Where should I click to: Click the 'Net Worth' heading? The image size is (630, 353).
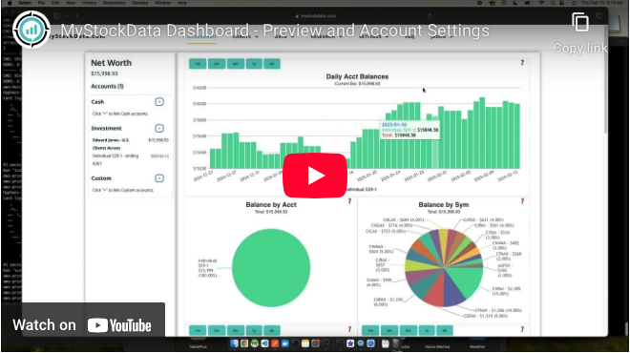(111, 63)
